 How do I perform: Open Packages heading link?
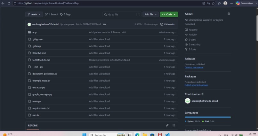coord(190,76)
